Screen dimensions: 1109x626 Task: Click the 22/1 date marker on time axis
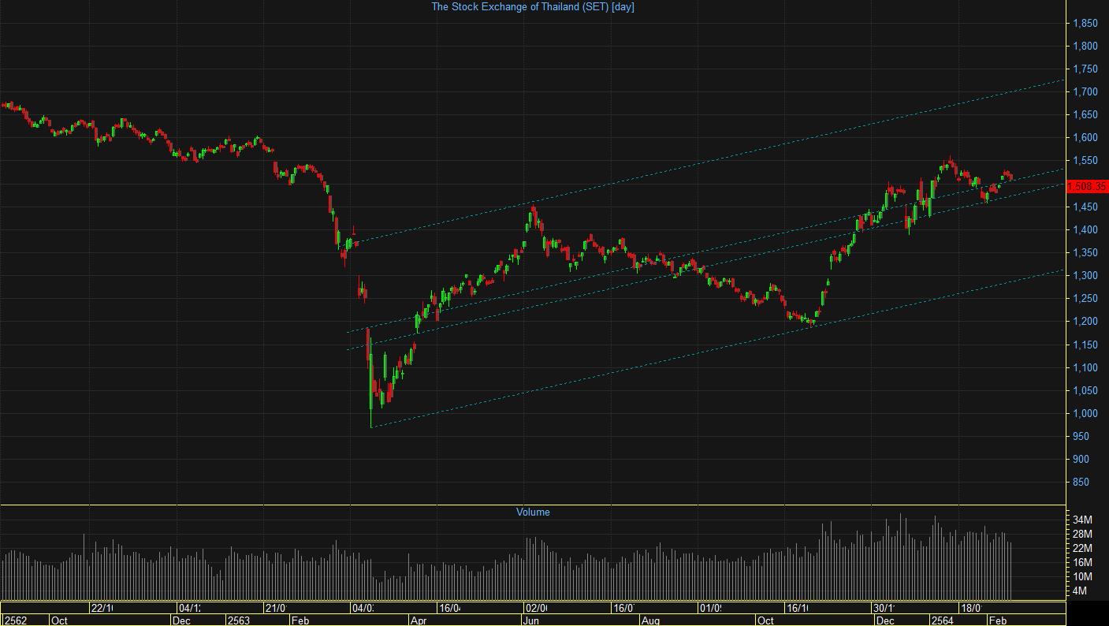102,608
